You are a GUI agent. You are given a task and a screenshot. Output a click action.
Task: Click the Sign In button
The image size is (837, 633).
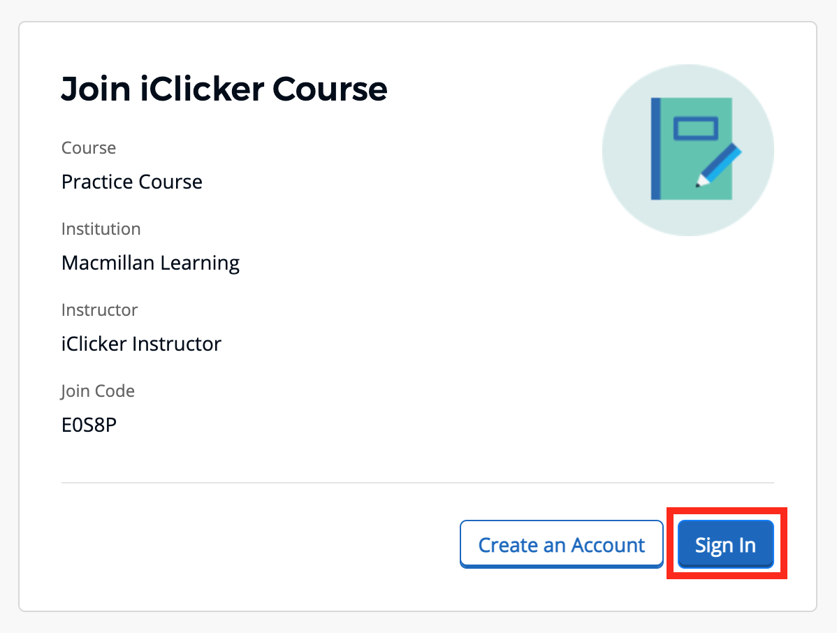point(725,544)
